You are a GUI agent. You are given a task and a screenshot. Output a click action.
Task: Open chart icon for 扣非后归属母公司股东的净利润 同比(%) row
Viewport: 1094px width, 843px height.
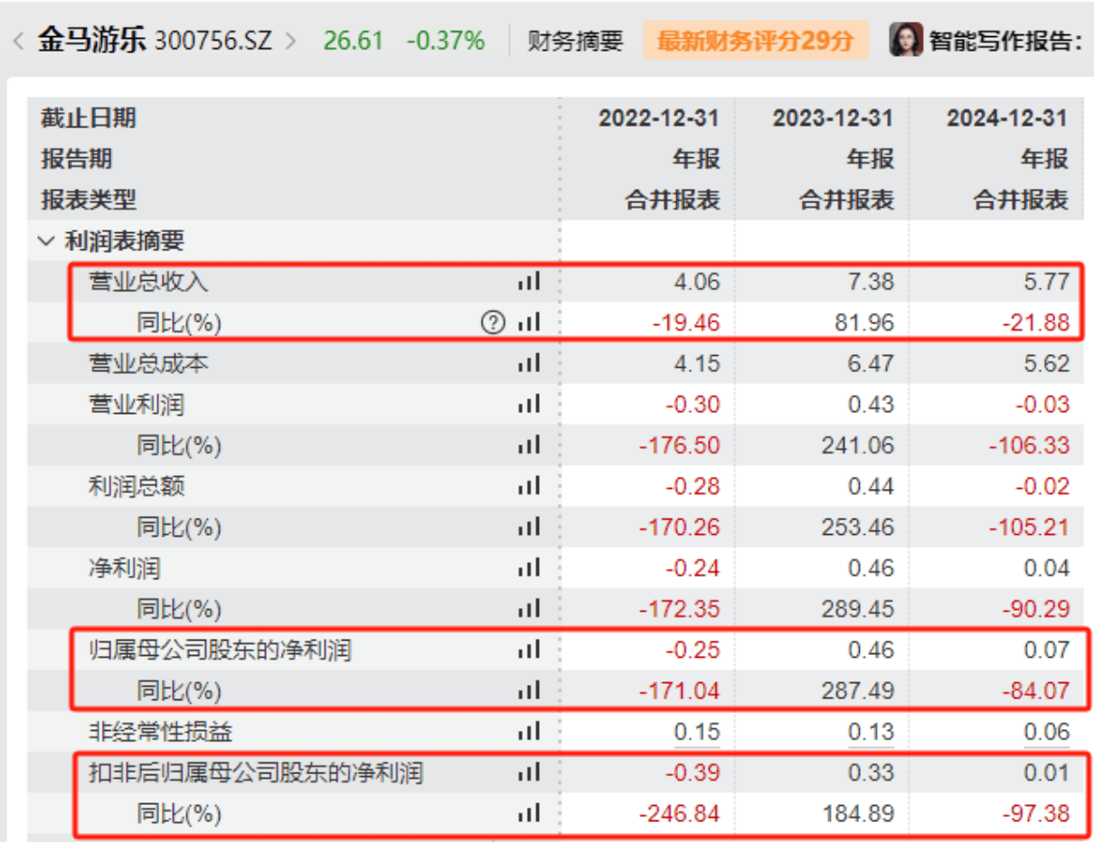(529, 814)
